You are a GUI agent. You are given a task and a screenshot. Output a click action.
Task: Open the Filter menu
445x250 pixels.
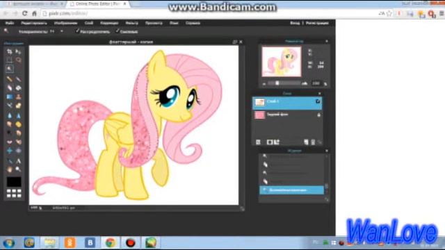(131, 23)
